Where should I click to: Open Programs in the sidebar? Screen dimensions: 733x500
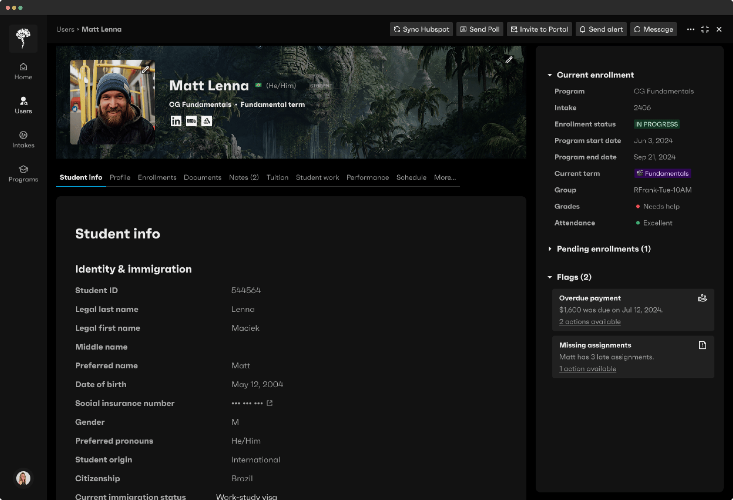coord(23,174)
